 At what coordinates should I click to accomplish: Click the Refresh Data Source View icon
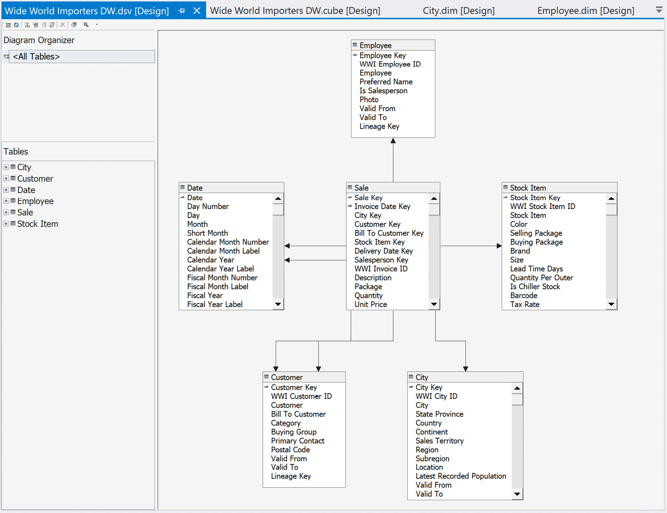coord(16,25)
